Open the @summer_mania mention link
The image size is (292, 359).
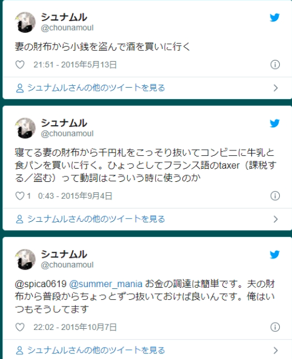[106, 284]
